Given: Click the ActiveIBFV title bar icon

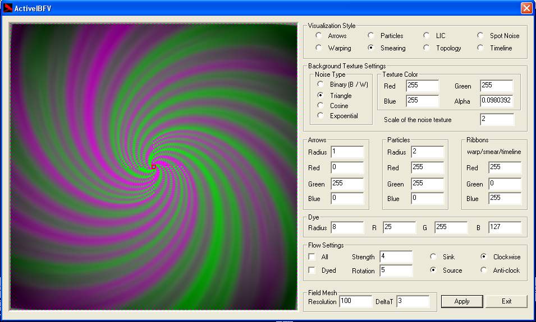Looking at the screenshot, I should 8,8.
